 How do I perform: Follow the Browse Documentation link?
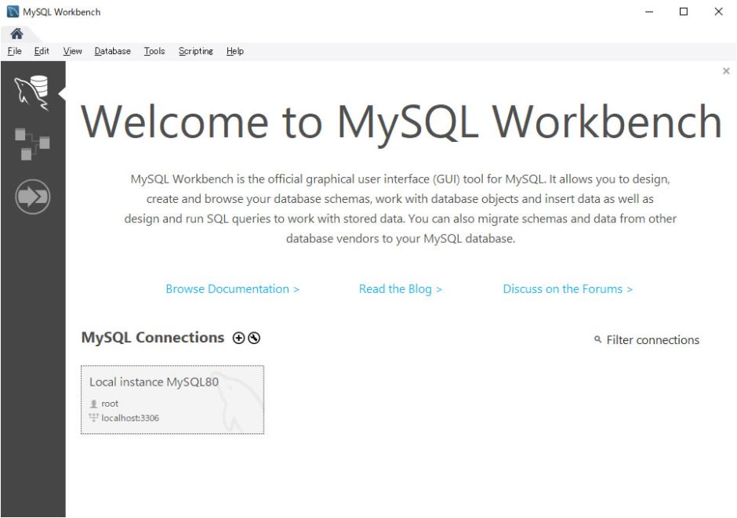point(232,288)
